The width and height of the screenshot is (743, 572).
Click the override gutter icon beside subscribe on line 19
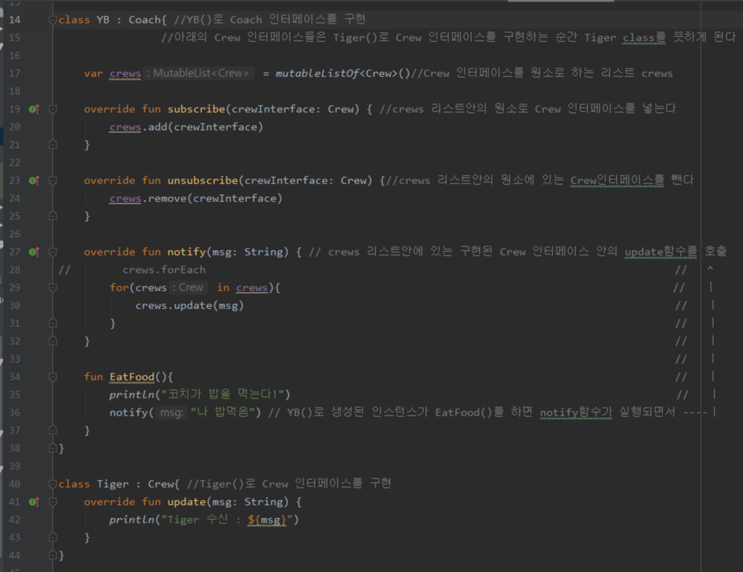pyautogui.click(x=34, y=109)
